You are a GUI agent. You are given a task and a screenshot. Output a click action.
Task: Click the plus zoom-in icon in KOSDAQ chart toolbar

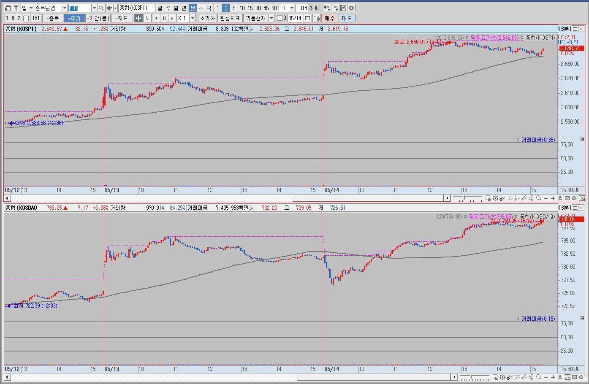[553, 377]
